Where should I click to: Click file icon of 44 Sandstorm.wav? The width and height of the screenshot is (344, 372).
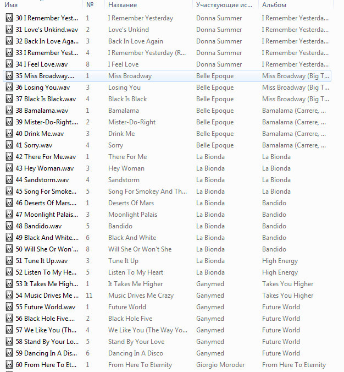coord(9,180)
